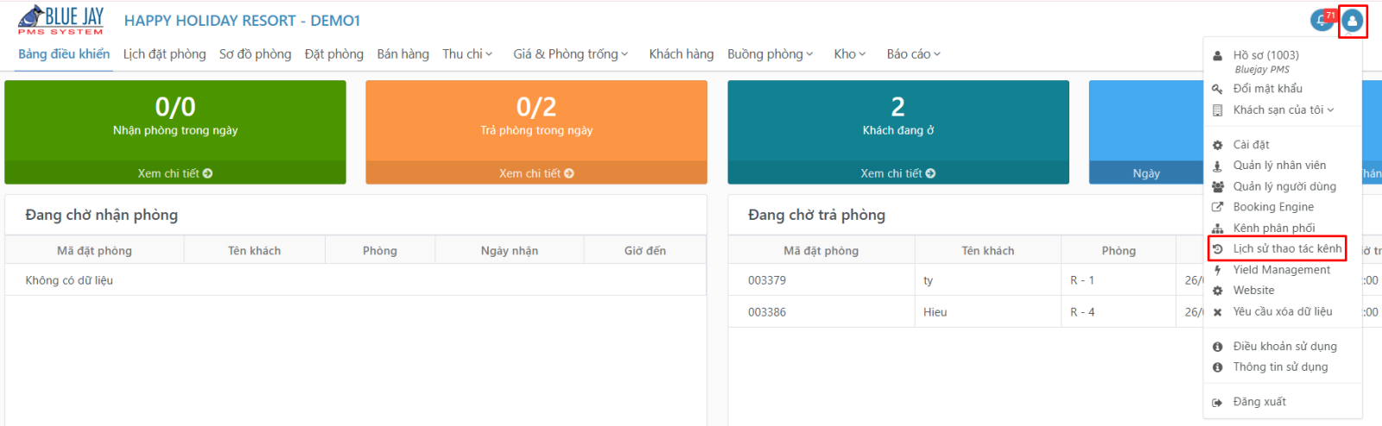Select the Ngày button on blue card
The height and width of the screenshot is (426, 1382).
[x=1146, y=173]
